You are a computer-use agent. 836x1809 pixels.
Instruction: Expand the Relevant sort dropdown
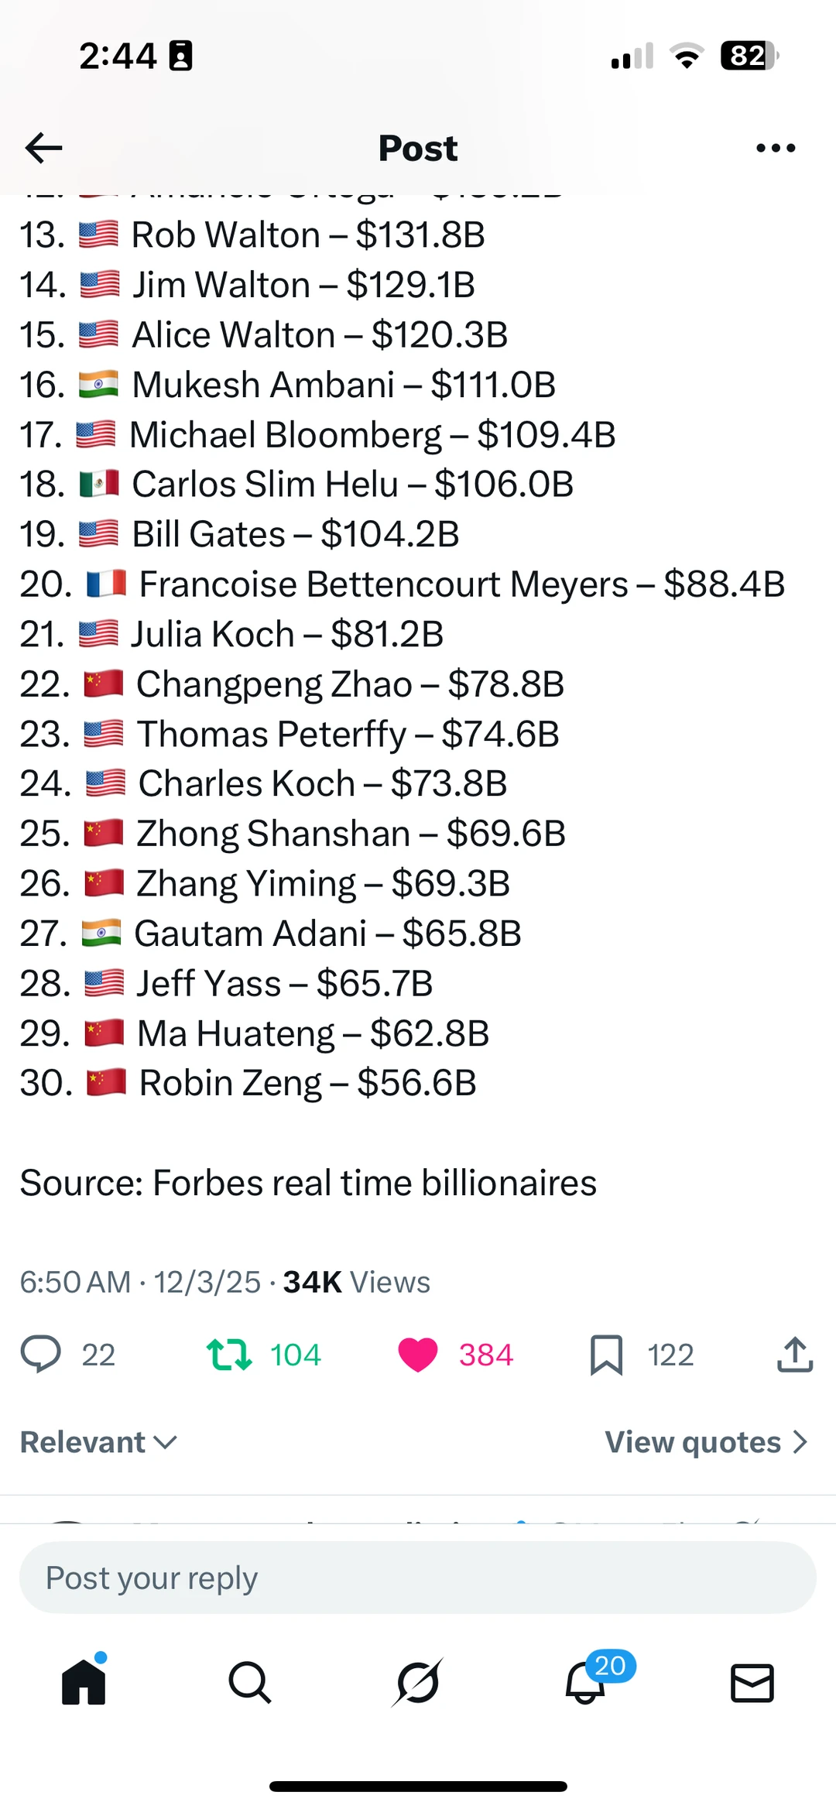(99, 1442)
